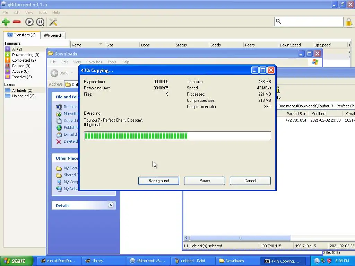The image size is (355, 266).
Task: Select the Completed (2) filter
Action: pos(24,60)
